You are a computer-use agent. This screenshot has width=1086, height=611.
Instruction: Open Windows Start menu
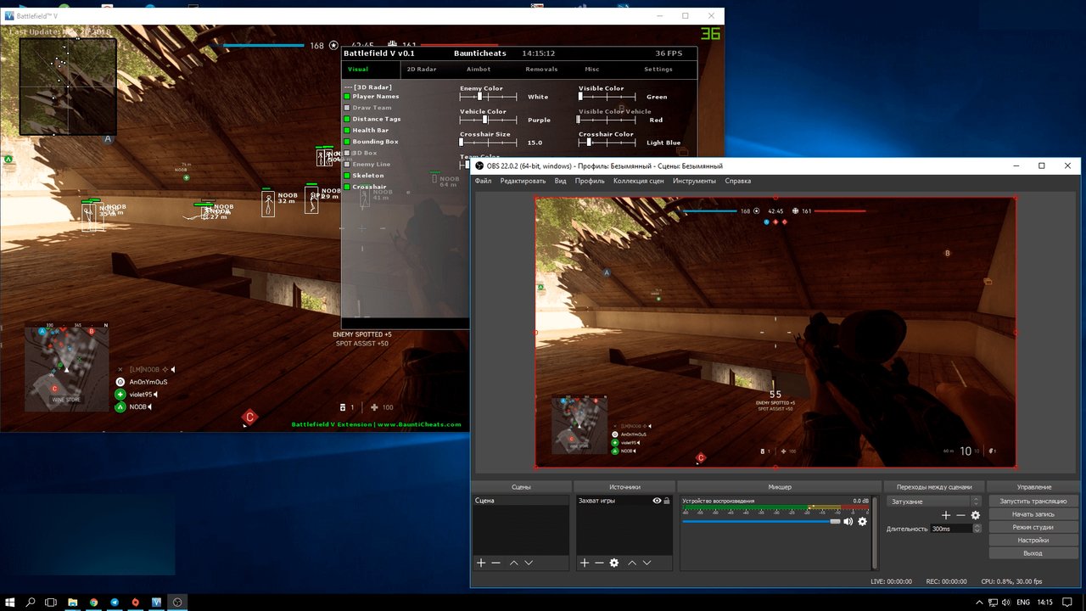[10, 602]
